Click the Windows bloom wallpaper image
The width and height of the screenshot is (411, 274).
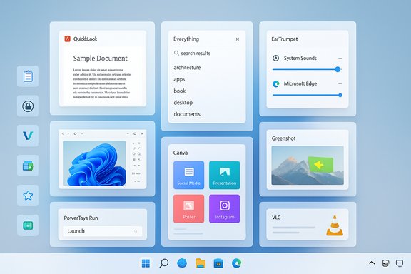coord(94,163)
